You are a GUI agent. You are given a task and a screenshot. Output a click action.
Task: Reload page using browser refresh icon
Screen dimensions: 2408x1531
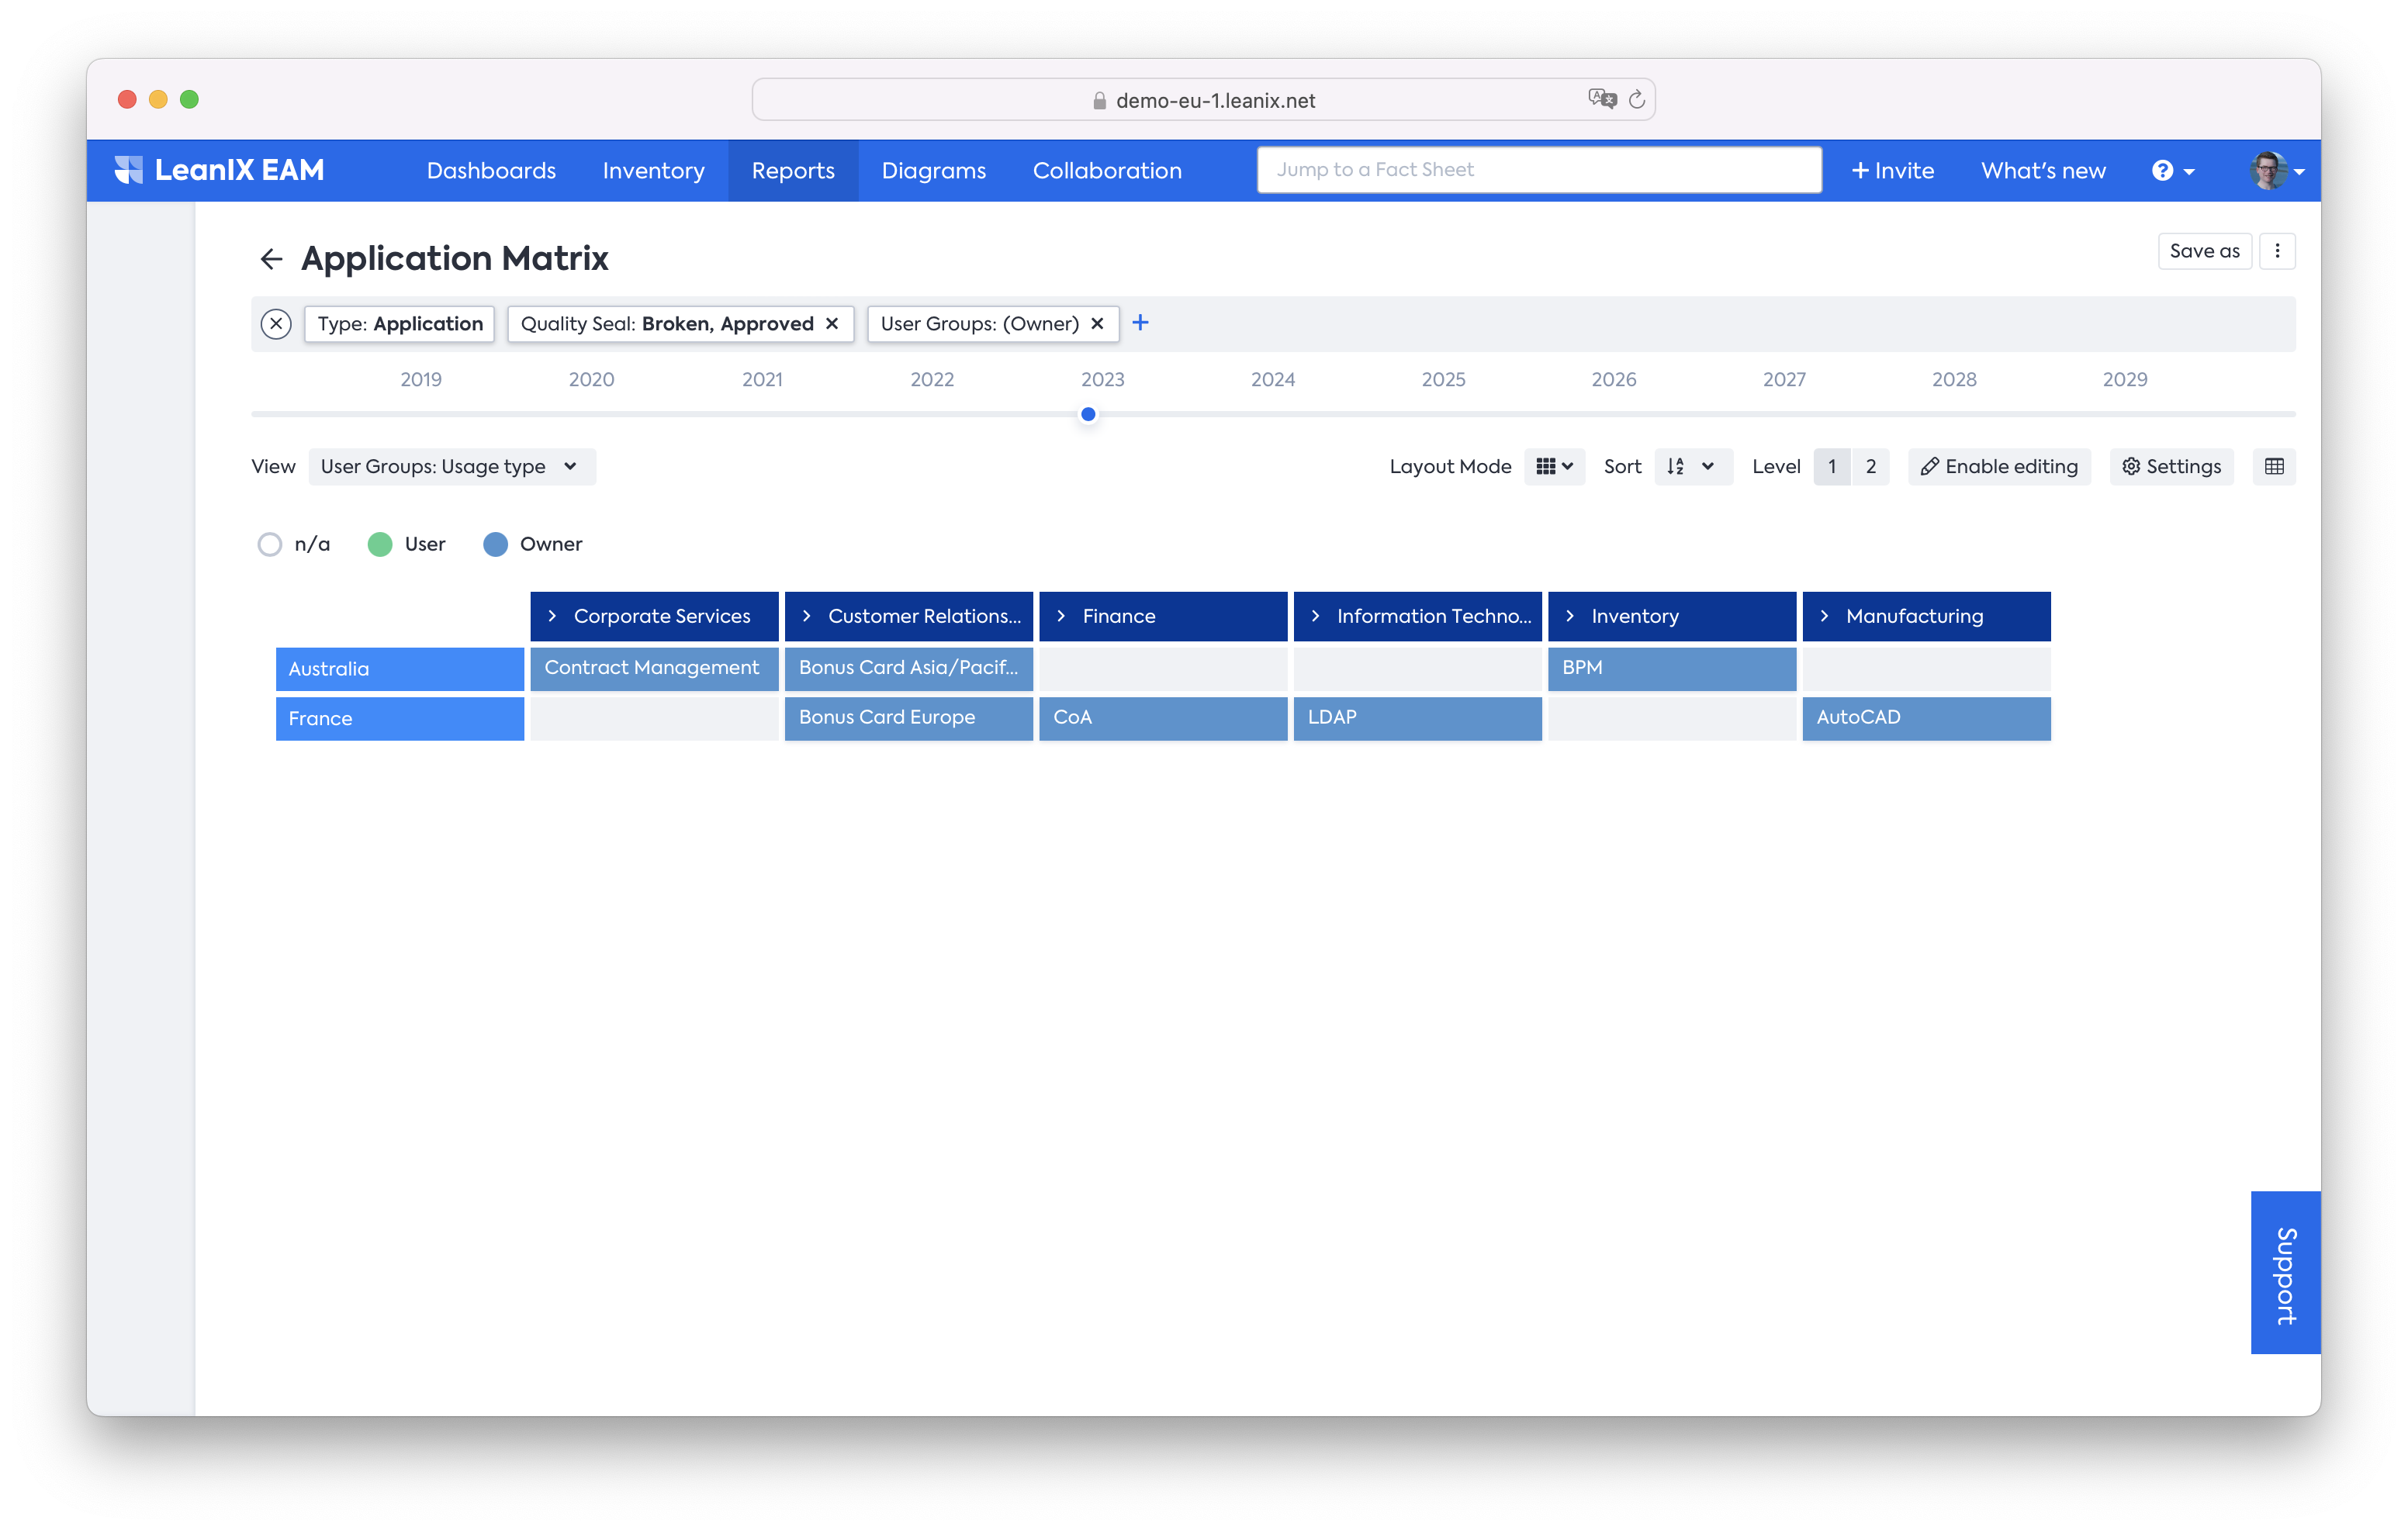[x=1637, y=100]
